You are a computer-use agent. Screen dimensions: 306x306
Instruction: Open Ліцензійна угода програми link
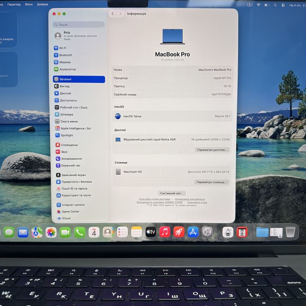(154, 199)
